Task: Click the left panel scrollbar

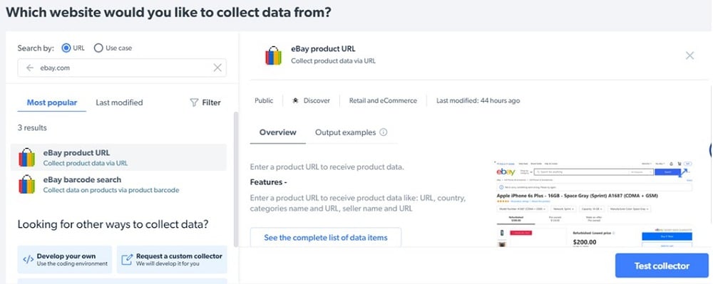Action: click(235, 179)
